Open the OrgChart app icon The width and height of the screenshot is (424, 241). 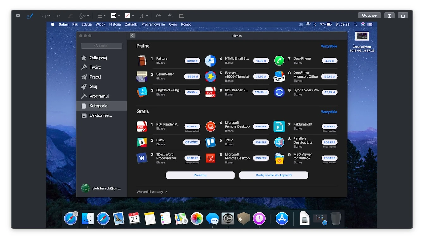click(x=142, y=92)
